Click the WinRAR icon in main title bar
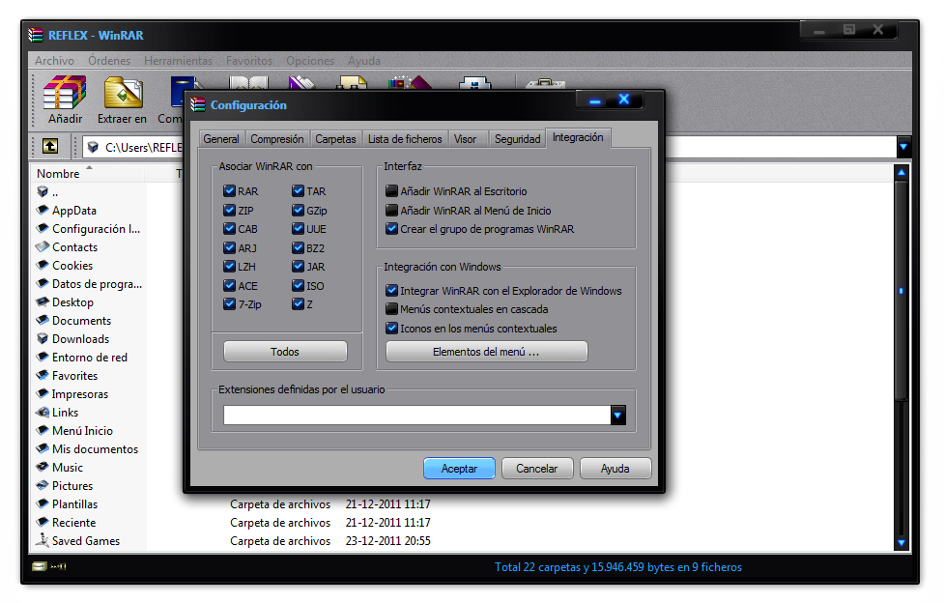 tap(36, 35)
